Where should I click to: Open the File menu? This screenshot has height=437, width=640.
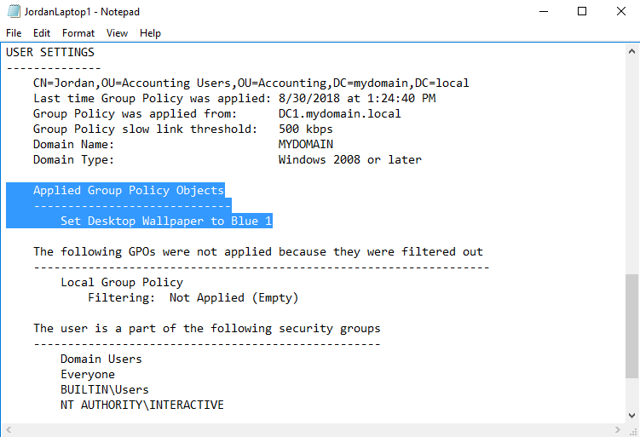pyautogui.click(x=14, y=33)
